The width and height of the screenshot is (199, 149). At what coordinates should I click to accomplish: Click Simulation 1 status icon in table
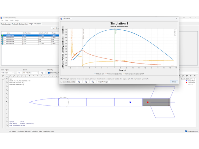3,35
